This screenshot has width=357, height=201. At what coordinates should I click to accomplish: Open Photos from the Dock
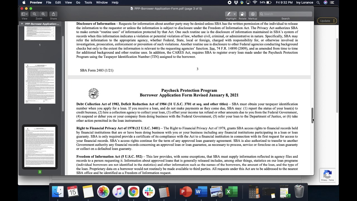coord(103,192)
